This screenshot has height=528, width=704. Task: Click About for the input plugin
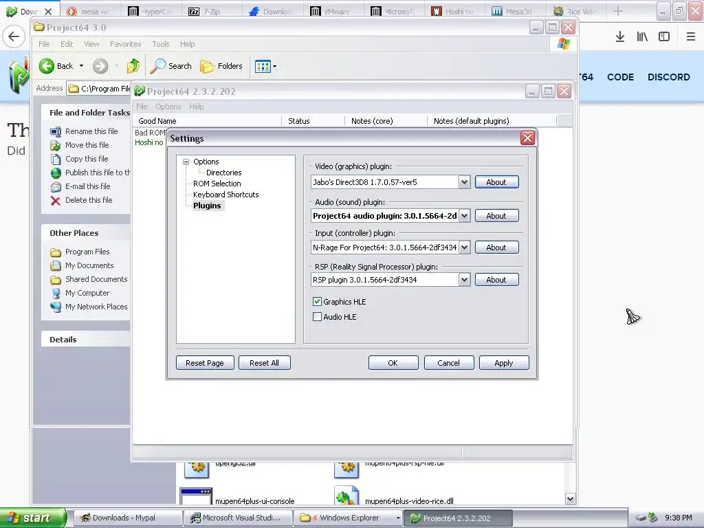click(x=496, y=247)
